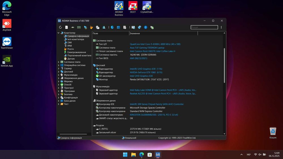283x159 pixels.
Task: Start the System stability test flame icon
Action: [x=91, y=27]
